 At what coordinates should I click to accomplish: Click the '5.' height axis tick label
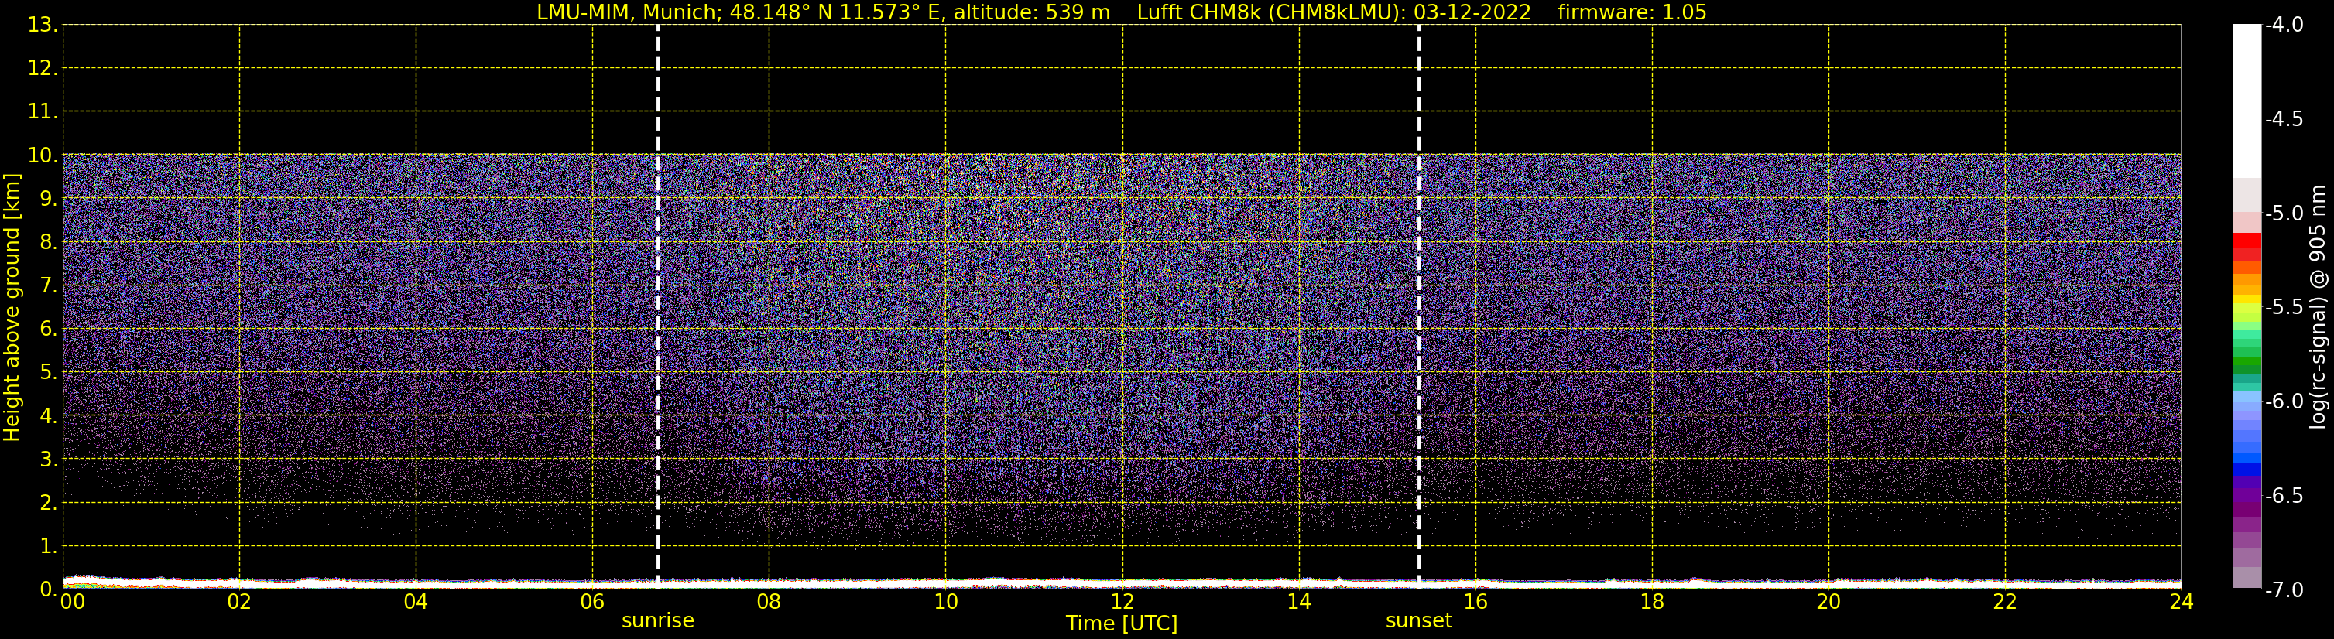[x=47, y=373]
